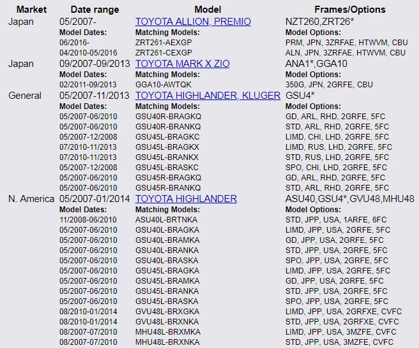Click model code GSU45L-BRANKA
Screen dimensions: 419x348
(167, 291)
